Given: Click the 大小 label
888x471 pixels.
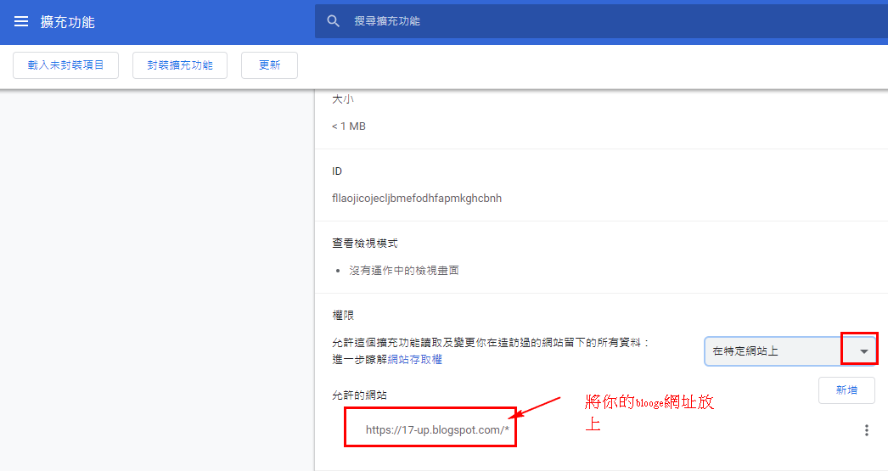Looking at the screenshot, I should [343, 99].
